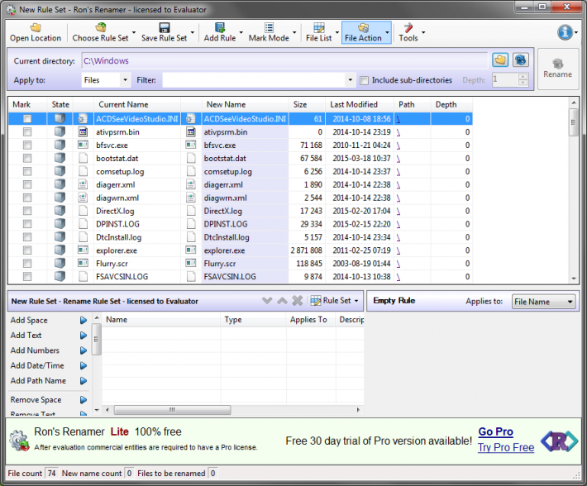Screen dimensions: 587x486
Task: Sort by New Name column header
Action: click(x=245, y=104)
